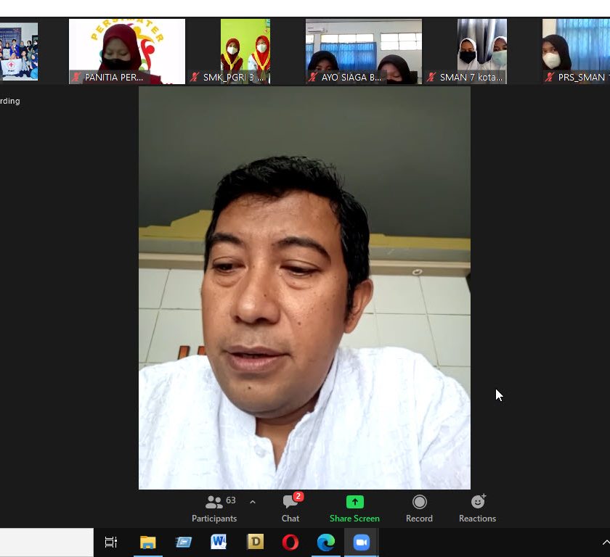Screen dimensions: 610x557
Task: Expand the arrow next to Participants
Action: [x=253, y=502]
